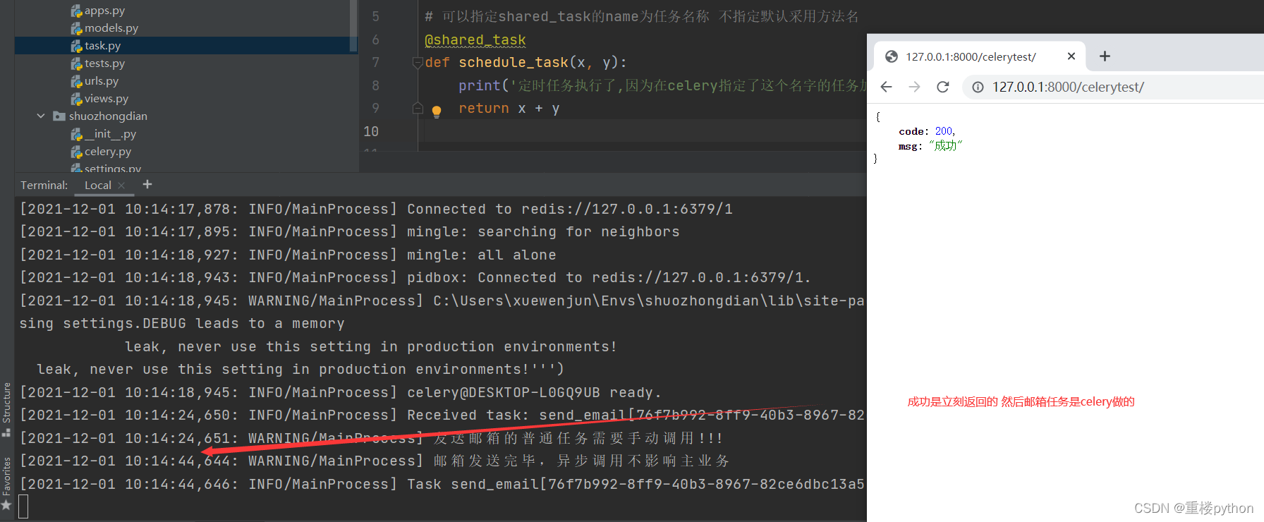Screen dimensions: 1264x522
Task: Click the Python file icon of urls.py
Action: pos(77,81)
